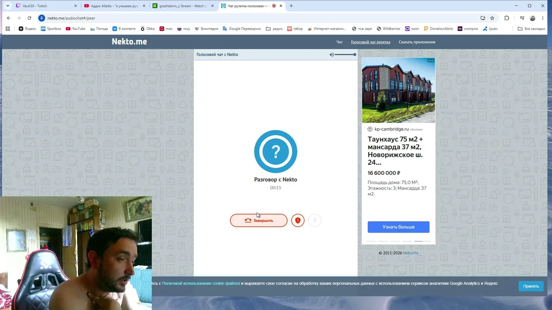Screen dimensions: 552x310
Task: Click the speaker volume icon
Action: click(x=332, y=55)
